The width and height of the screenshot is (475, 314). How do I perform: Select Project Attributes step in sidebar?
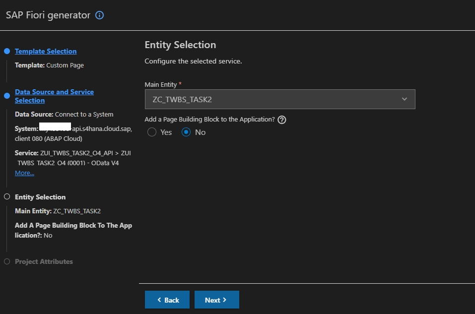click(x=44, y=261)
